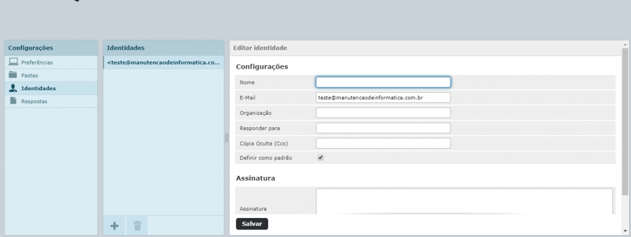This screenshot has width=631, height=237.
Task: Click the Identidades person icon
Action: (x=14, y=88)
